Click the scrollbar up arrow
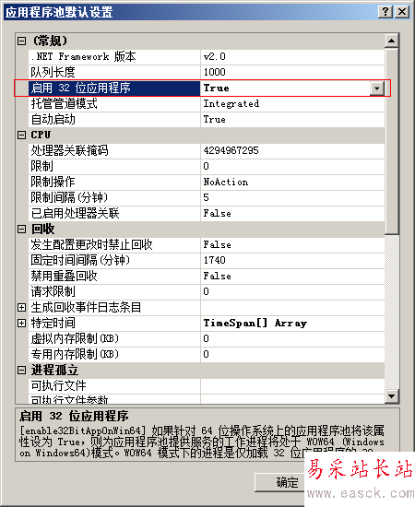This screenshot has height=507, width=415. [x=392, y=41]
